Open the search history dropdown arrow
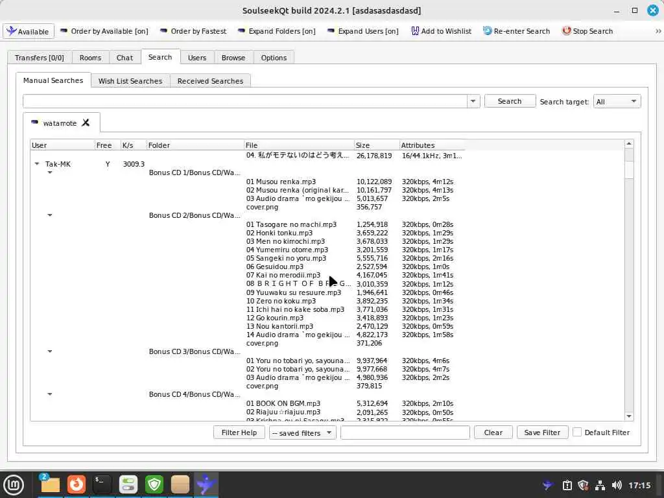The image size is (664, 498). 473,101
